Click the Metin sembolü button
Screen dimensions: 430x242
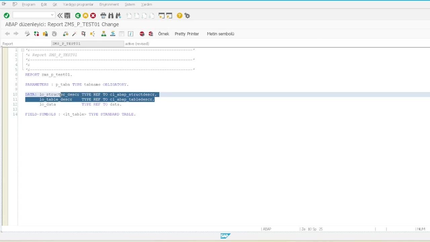(x=220, y=34)
